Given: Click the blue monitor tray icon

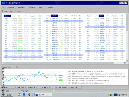Looking at the screenshot, I should click(116, 95).
